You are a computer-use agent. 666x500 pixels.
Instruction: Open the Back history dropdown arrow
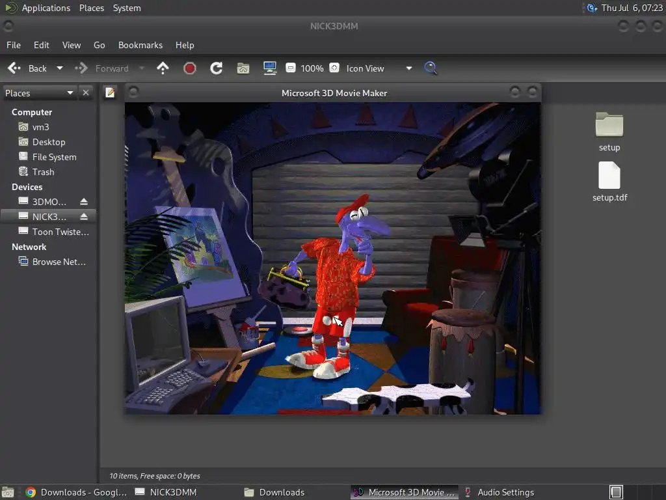[60, 68]
